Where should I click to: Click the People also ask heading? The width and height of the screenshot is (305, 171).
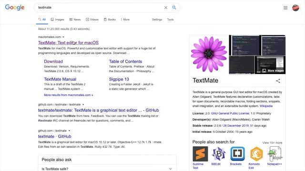(57, 160)
